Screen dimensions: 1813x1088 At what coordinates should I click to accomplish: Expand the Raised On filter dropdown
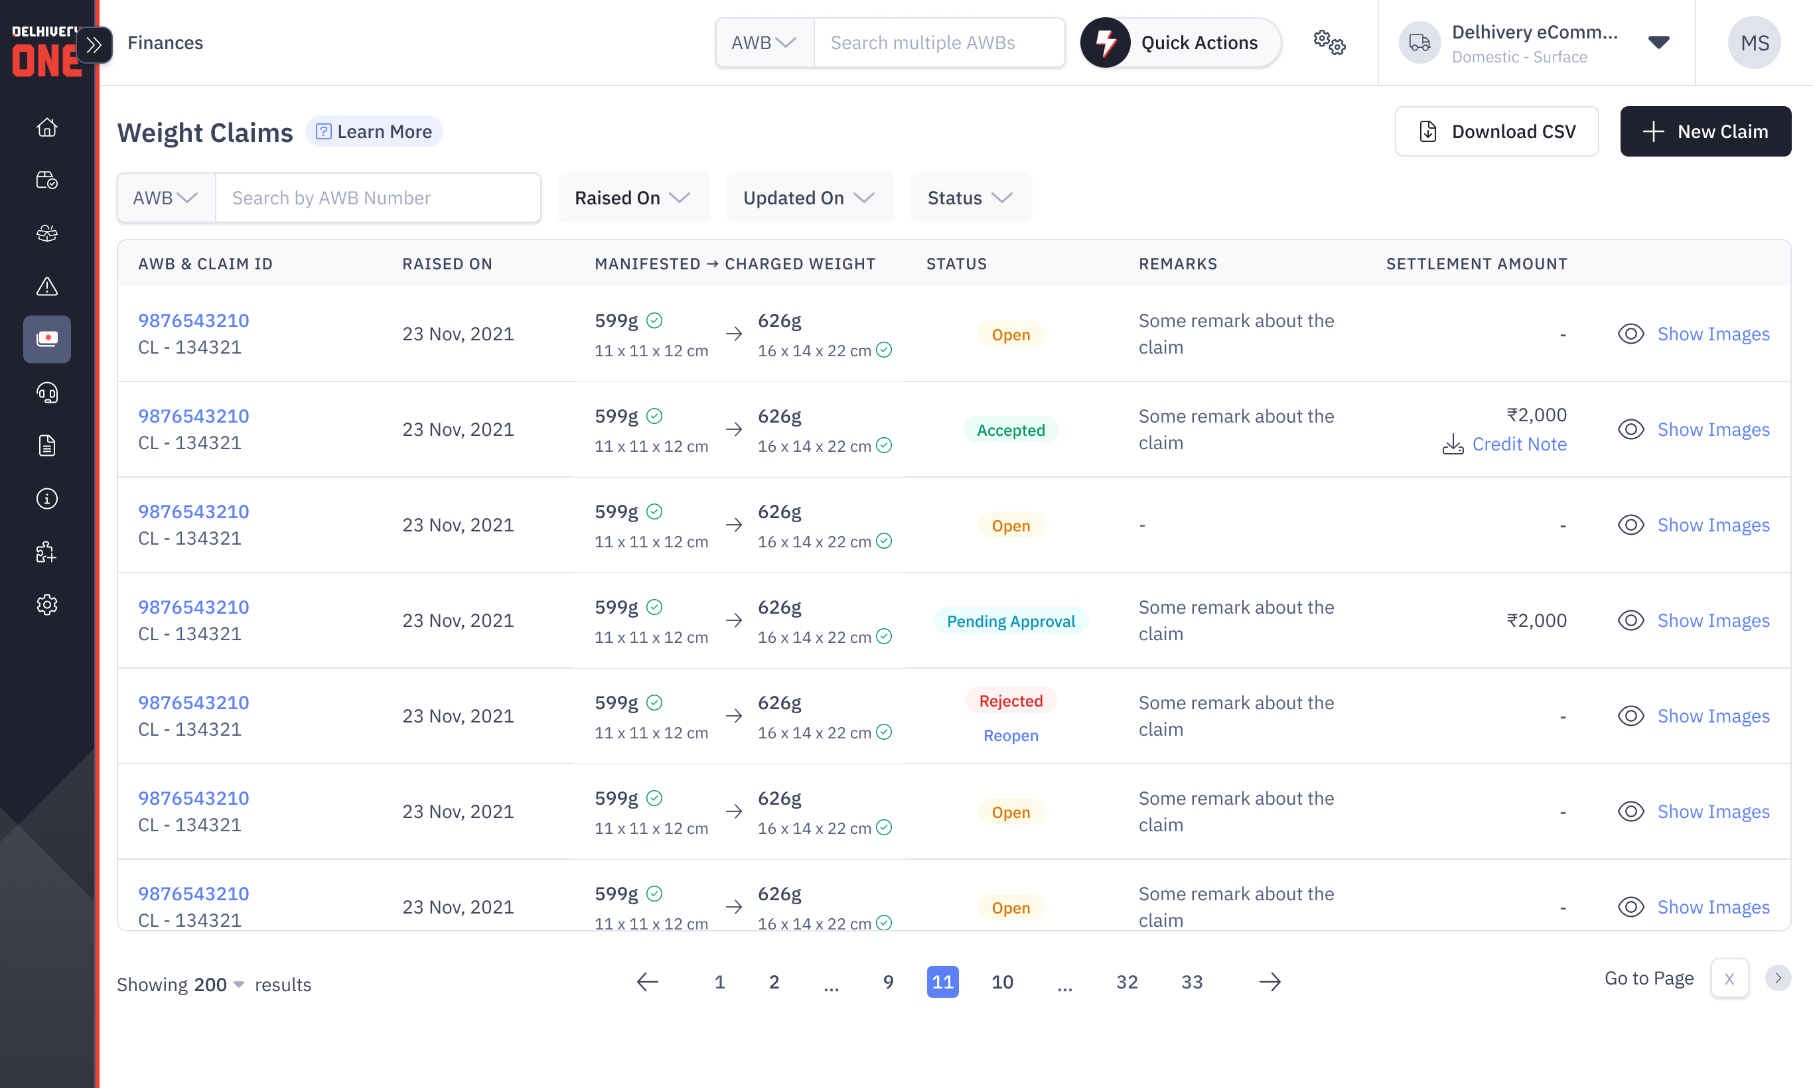point(632,198)
